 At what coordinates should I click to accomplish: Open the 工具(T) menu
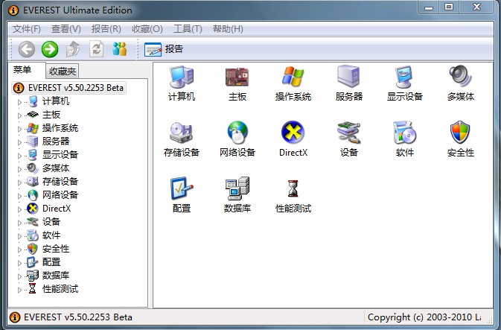point(188,29)
